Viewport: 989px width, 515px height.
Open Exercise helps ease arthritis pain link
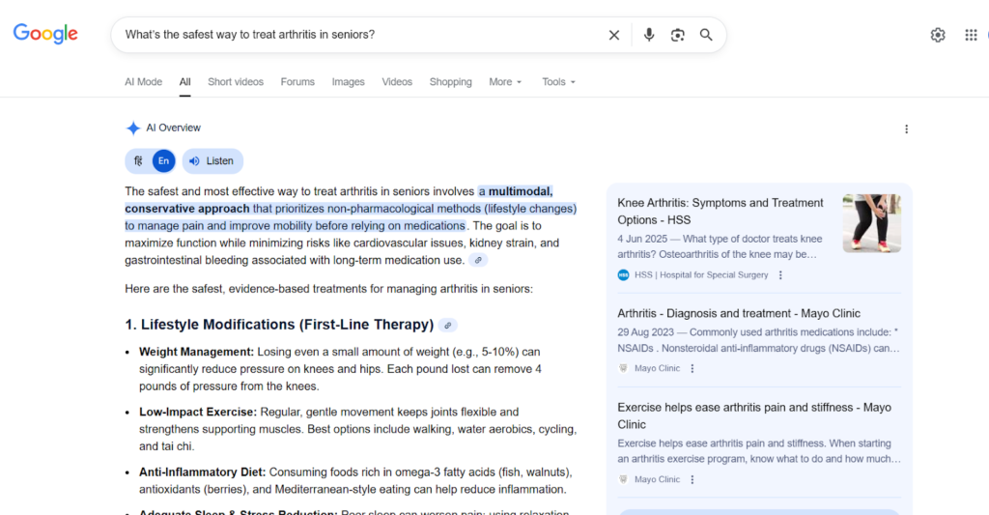tap(754, 415)
